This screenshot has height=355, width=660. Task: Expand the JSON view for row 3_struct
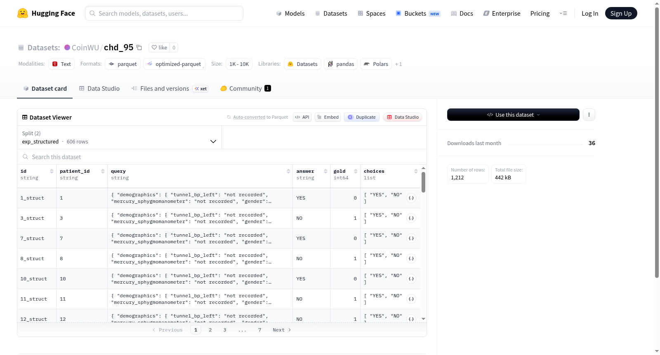coord(411,219)
